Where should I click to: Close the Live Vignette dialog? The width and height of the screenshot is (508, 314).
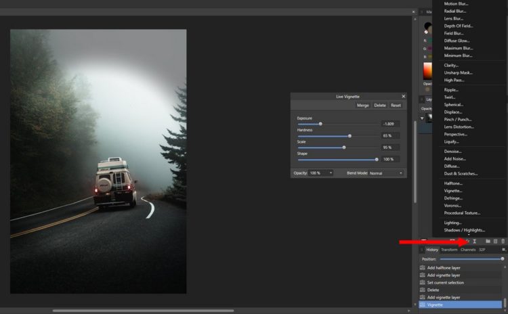click(x=404, y=97)
